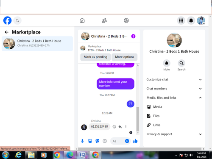Open the Facebook search magnifier

(17, 21)
